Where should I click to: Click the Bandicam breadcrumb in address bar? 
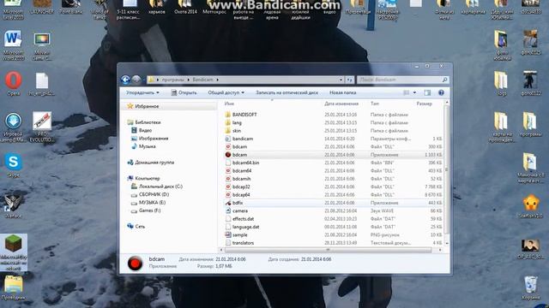coord(202,80)
